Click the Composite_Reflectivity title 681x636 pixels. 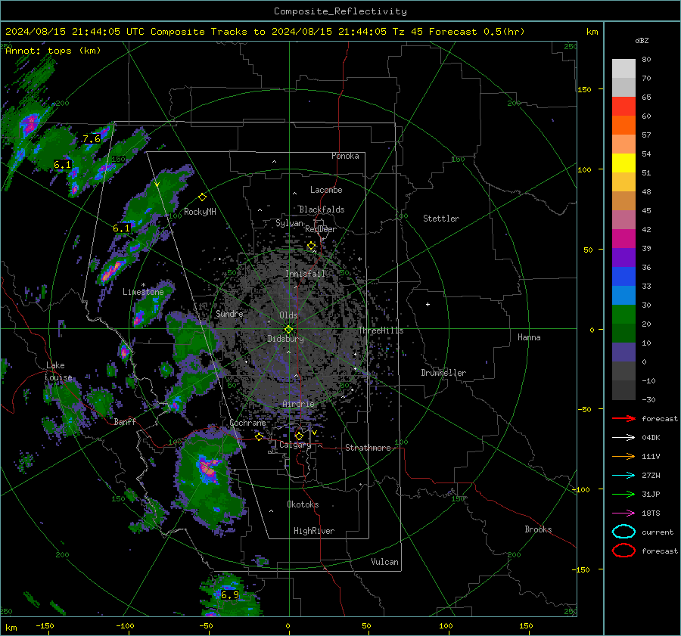[340, 11]
